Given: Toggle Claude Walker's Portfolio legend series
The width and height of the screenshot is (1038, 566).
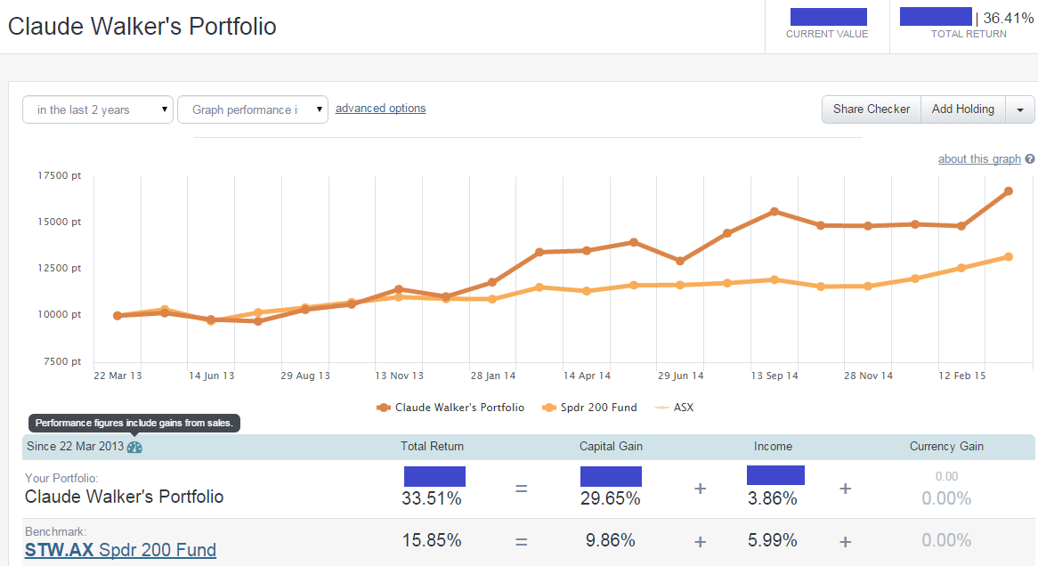Looking at the screenshot, I should point(450,408).
